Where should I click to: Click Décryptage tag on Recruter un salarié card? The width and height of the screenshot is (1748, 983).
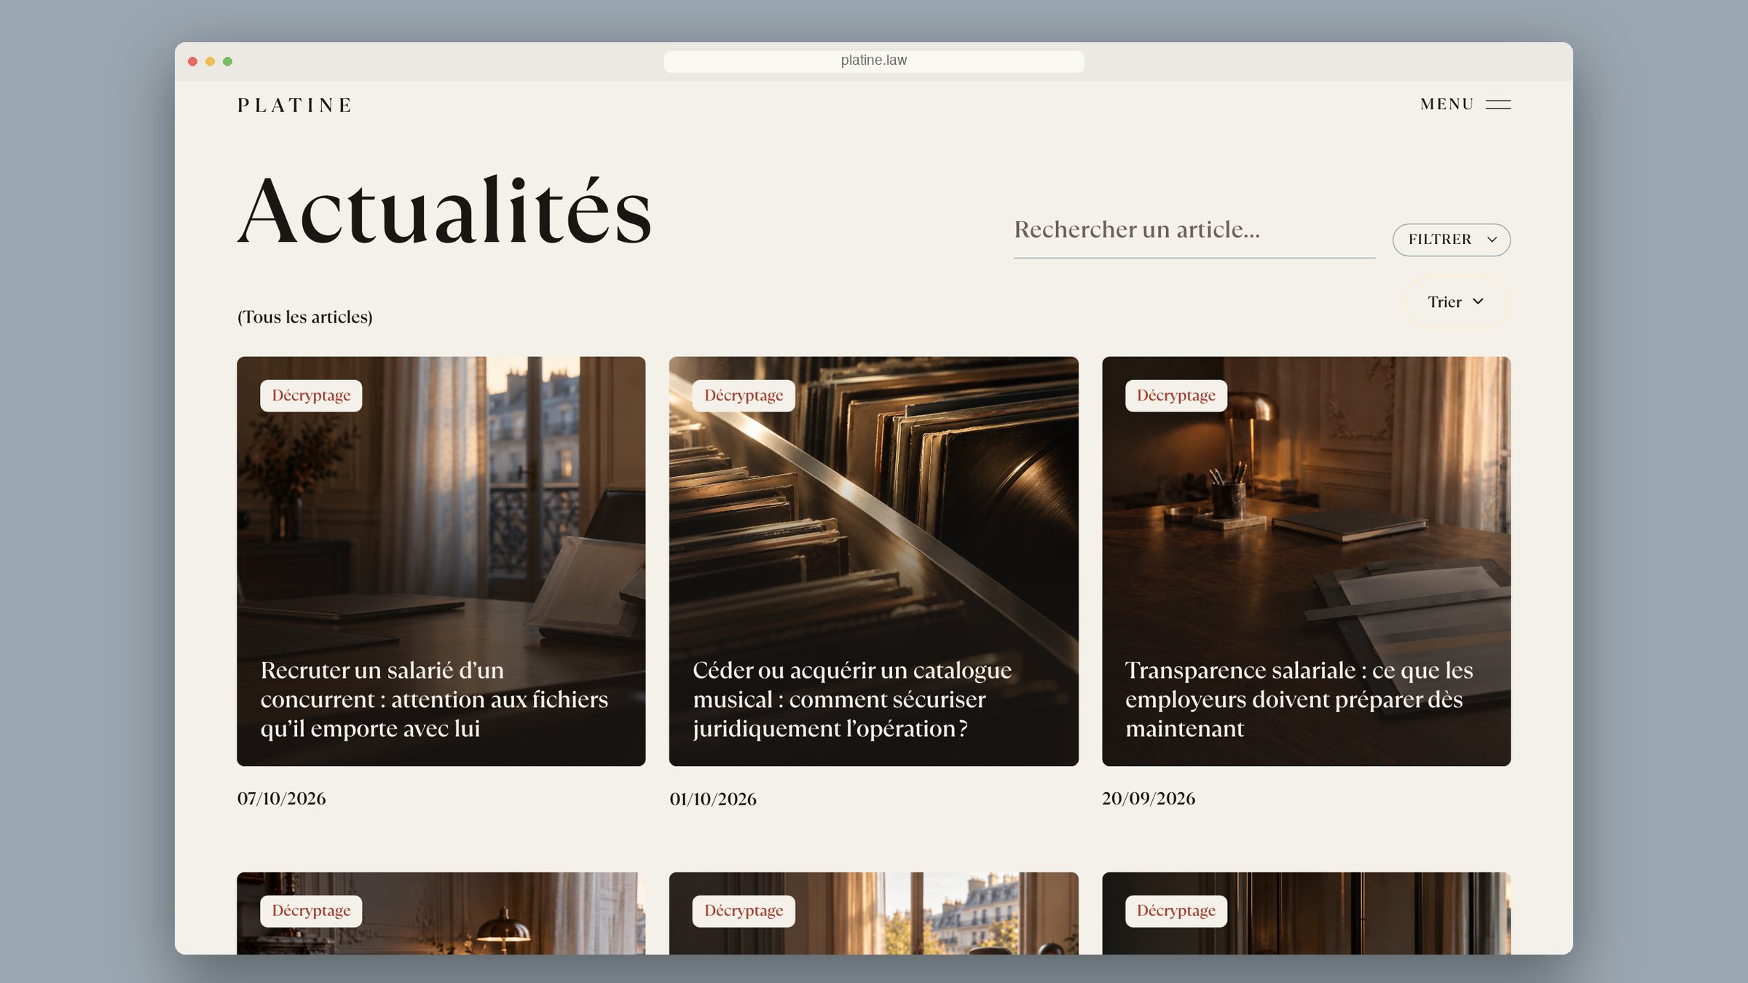[311, 395]
